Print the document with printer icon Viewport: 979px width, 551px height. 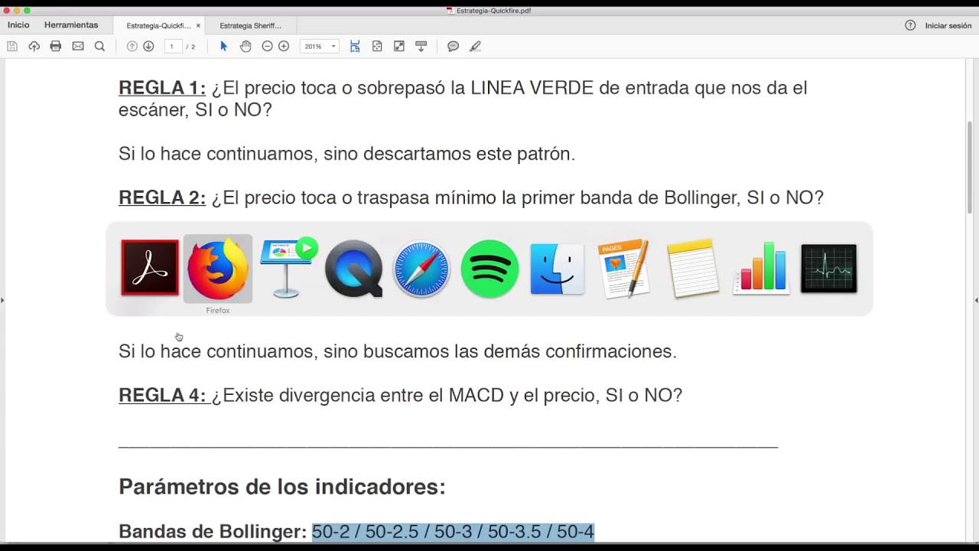pyautogui.click(x=55, y=47)
